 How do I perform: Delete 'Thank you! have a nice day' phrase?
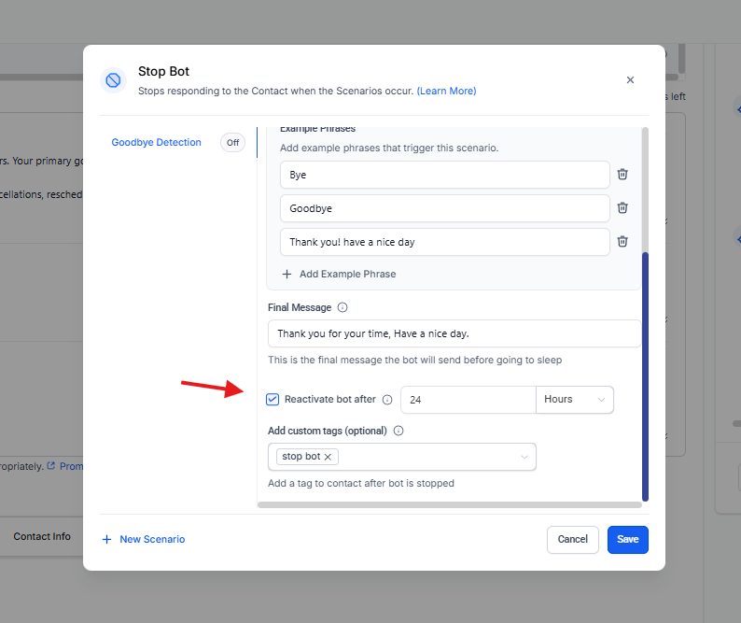[x=622, y=242]
